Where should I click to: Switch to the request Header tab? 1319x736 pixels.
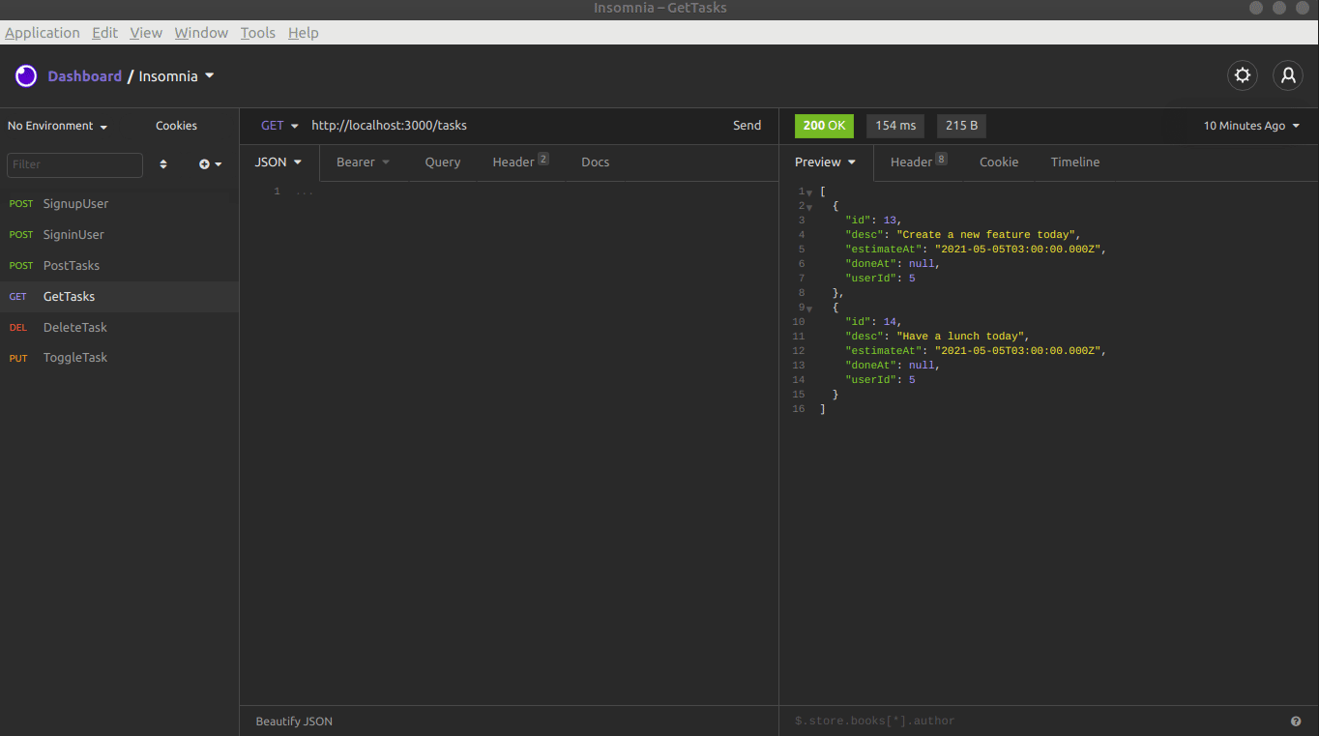click(x=520, y=162)
